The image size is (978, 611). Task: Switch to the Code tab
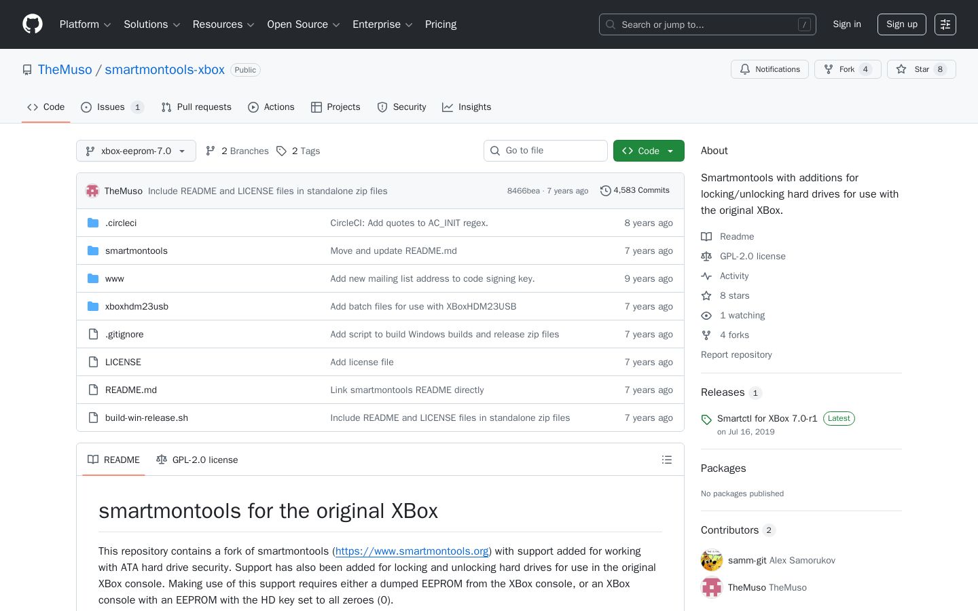46,107
